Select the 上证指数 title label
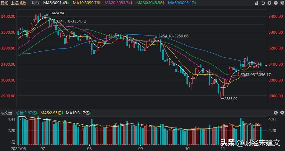 pos(20,3)
